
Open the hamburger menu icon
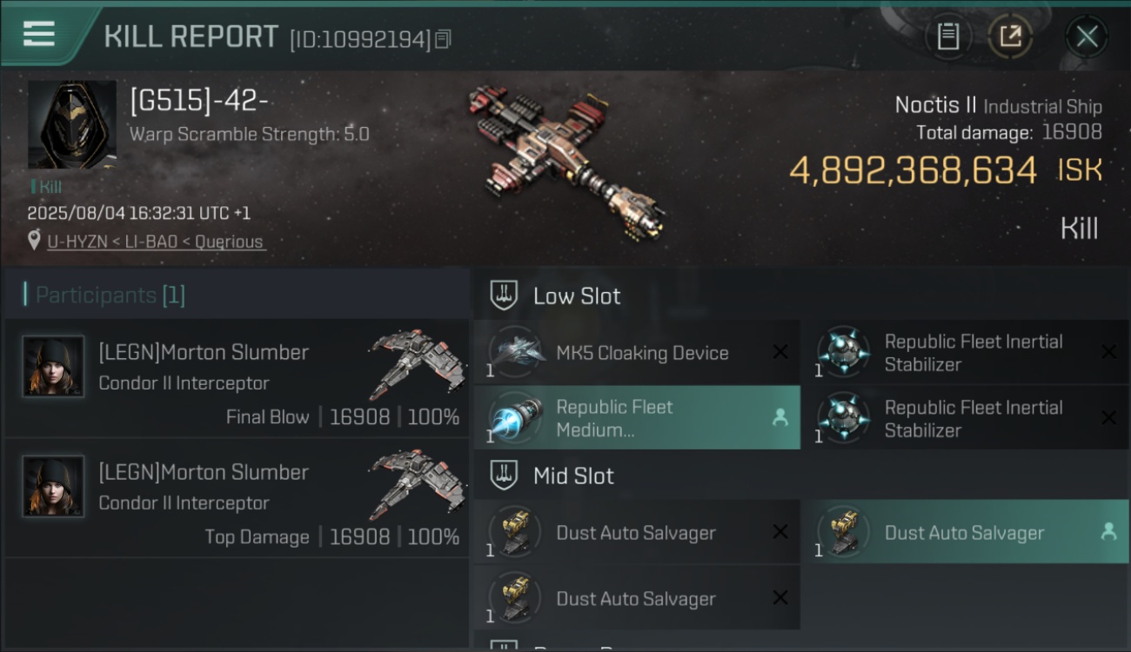click(38, 34)
